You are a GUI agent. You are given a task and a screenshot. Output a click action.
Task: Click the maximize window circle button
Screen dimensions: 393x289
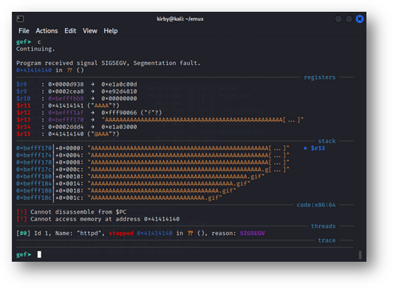pyautogui.click(x=349, y=18)
